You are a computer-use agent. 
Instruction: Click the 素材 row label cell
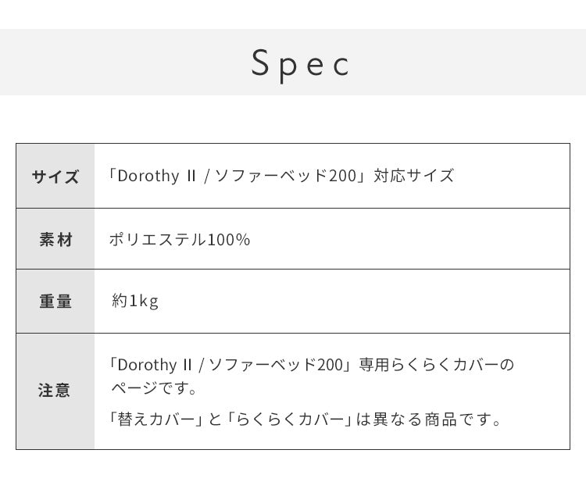[x=55, y=240]
